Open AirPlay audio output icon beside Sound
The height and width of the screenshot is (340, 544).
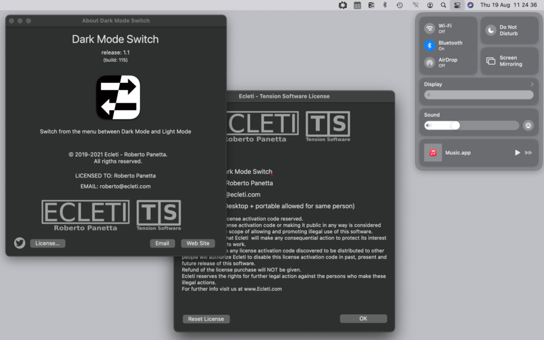[x=528, y=126]
